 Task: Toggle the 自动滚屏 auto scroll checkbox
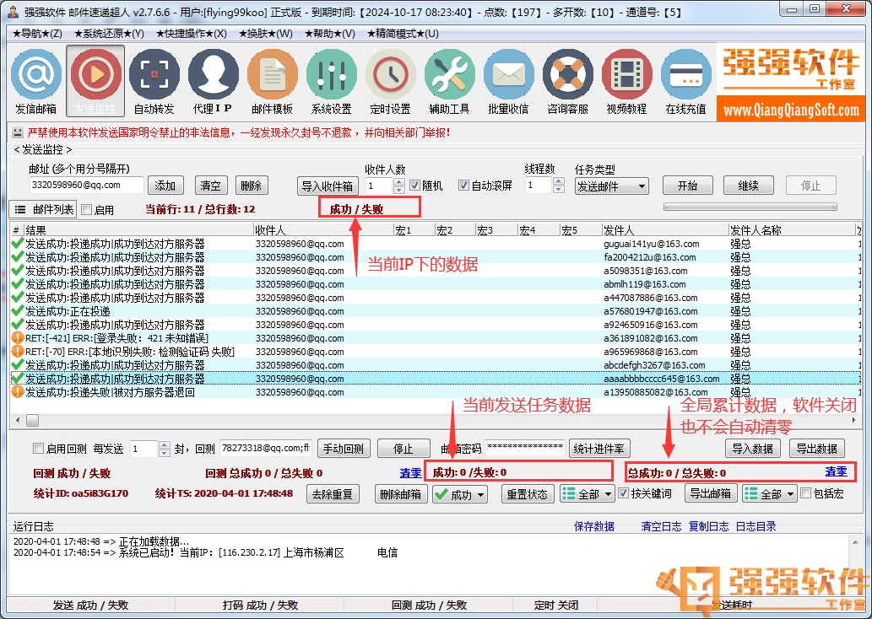point(463,185)
